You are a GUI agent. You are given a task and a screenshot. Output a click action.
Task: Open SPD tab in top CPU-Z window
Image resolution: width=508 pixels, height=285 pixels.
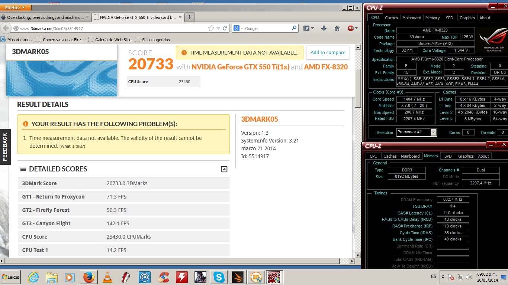(x=449, y=18)
